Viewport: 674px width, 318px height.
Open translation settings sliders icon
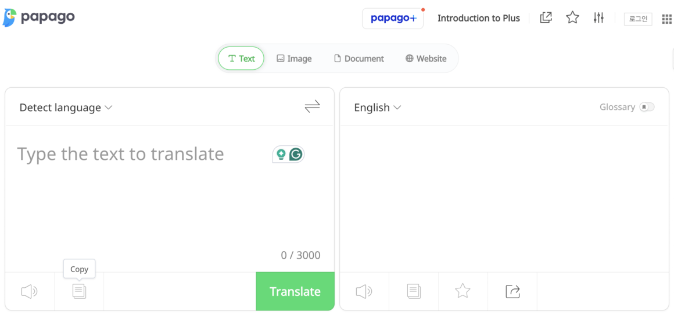tap(598, 18)
